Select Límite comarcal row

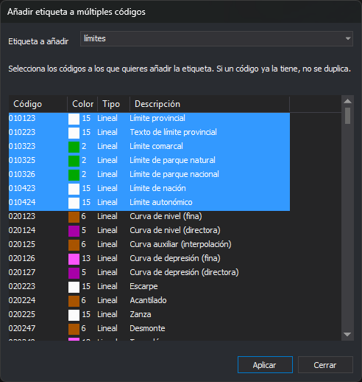pyautogui.click(x=149, y=146)
